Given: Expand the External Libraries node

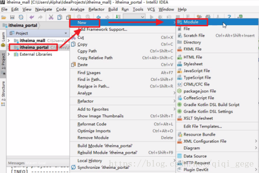Looking at the screenshot, I should point(9,54).
